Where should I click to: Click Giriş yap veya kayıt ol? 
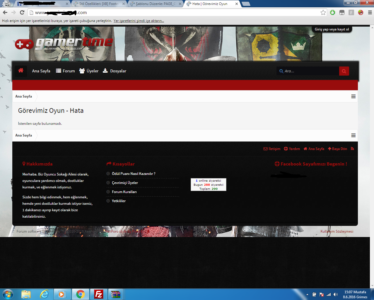[332, 29]
